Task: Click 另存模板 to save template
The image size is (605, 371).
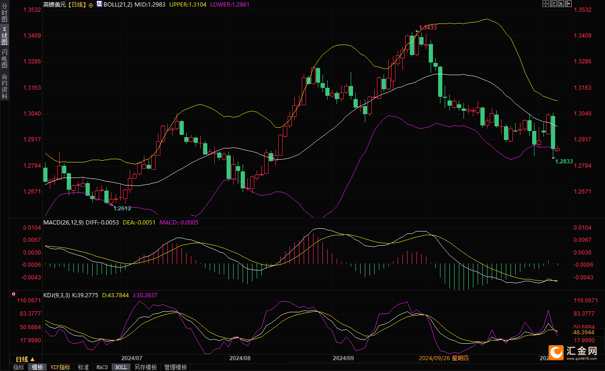Action: coord(145,367)
